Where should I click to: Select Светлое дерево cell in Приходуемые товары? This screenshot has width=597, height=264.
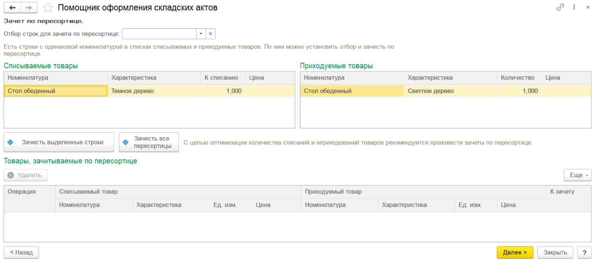(450, 91)
